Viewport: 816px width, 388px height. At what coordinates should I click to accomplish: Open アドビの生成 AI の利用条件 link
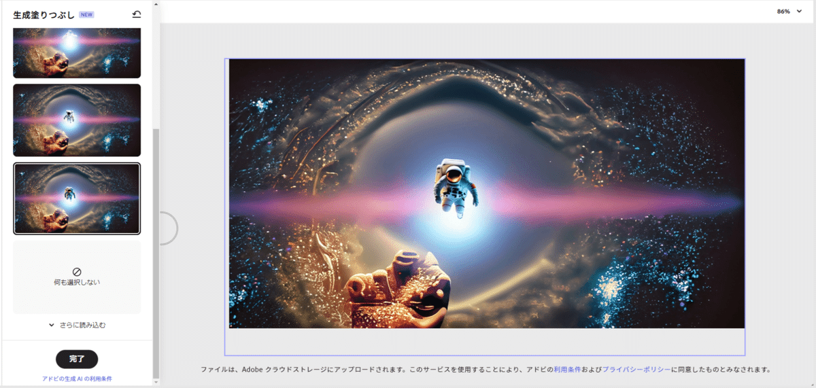tap(77, 378)
